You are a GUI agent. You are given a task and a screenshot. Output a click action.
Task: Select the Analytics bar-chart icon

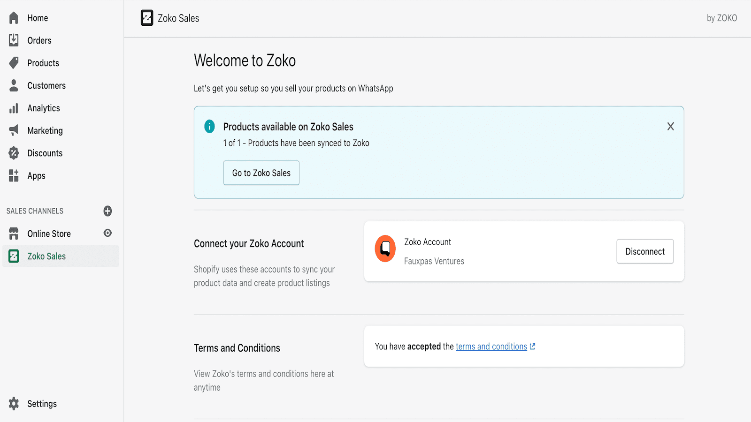tap(14, 108)
